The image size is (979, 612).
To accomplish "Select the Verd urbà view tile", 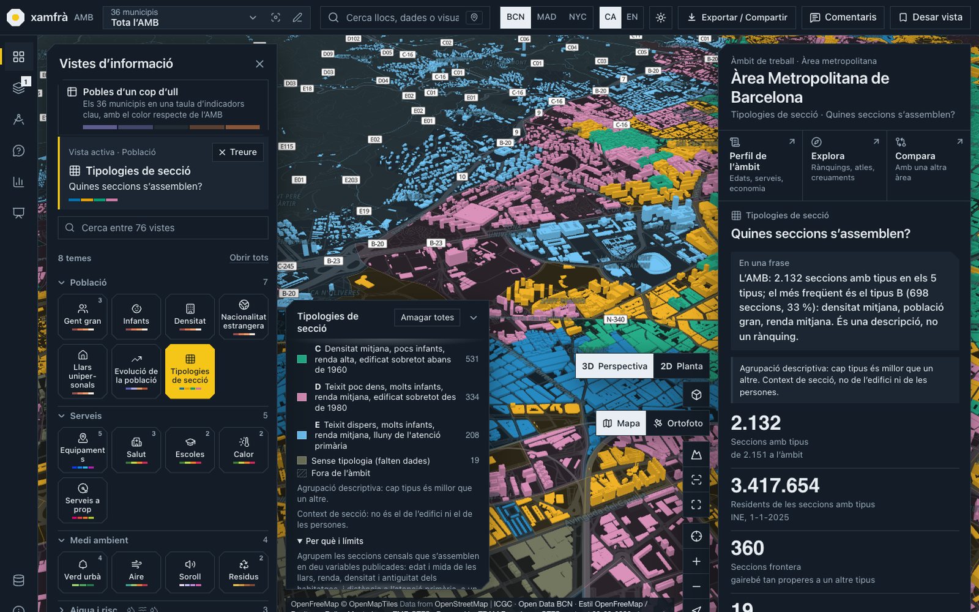I will [83, 572].
